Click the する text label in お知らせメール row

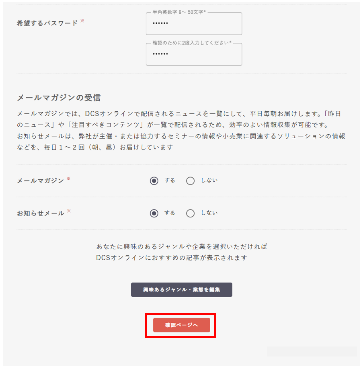[170, 213]
